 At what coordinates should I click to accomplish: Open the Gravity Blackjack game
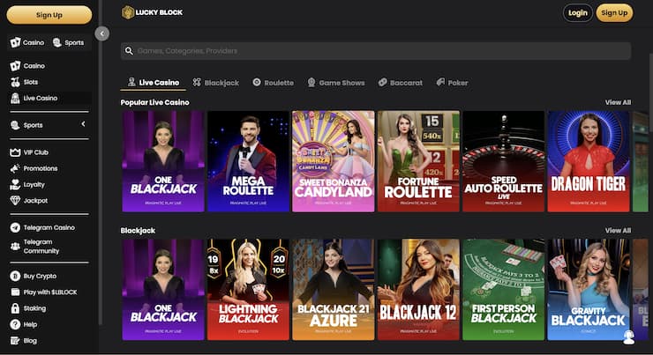[x=589, y=289]
